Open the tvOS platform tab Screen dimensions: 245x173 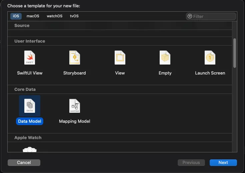74,16
